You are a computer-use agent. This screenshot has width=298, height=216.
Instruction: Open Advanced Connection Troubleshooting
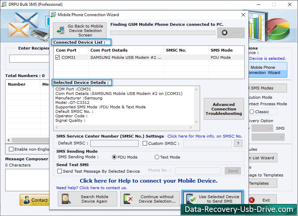pos(224,109)
